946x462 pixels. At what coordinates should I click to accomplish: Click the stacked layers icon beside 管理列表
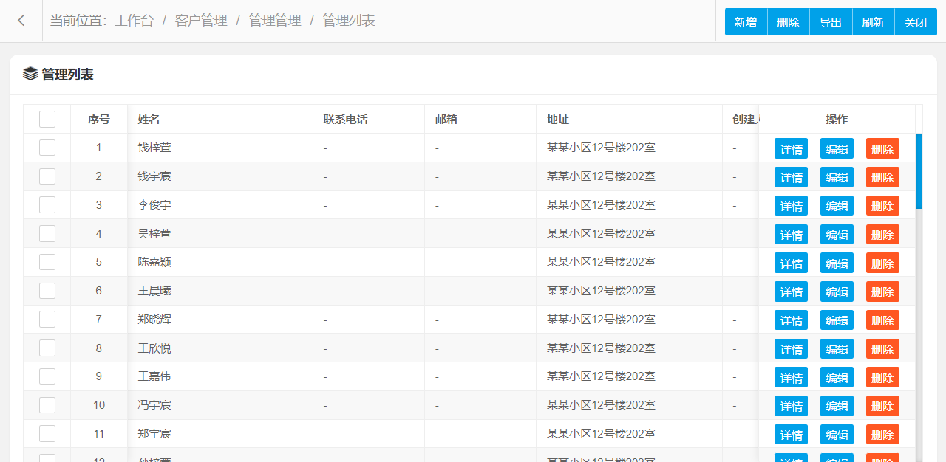click(30, 74)
